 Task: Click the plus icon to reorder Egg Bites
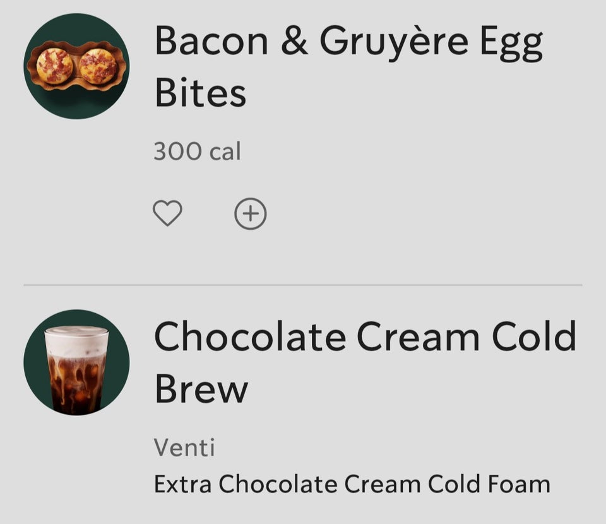tap(251, 213)
